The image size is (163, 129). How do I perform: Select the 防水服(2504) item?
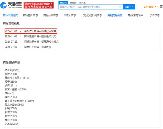tap(12, 124)
